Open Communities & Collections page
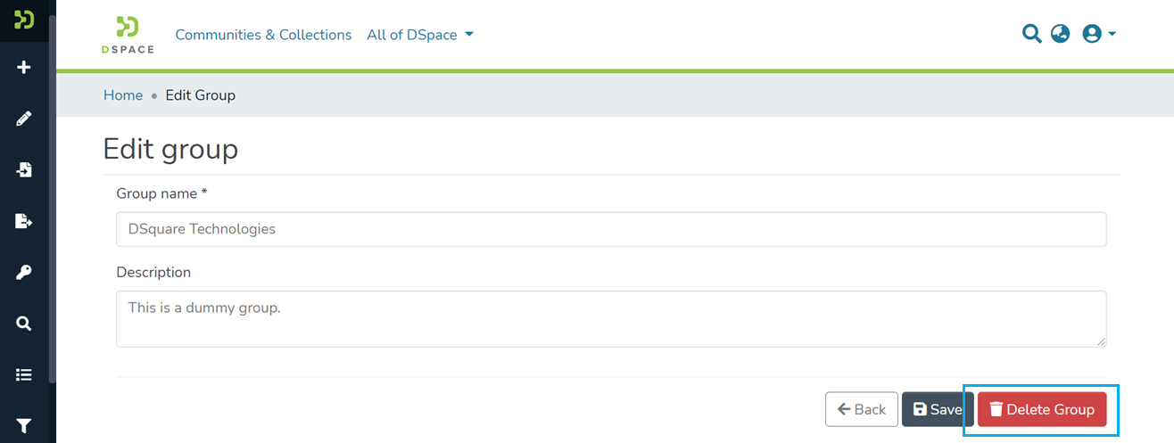 pyautogui.click(x=263, y=35)
